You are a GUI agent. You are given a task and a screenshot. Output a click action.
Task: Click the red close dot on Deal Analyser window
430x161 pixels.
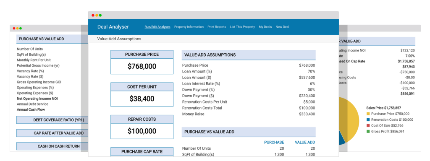click(x=93, y=16)
